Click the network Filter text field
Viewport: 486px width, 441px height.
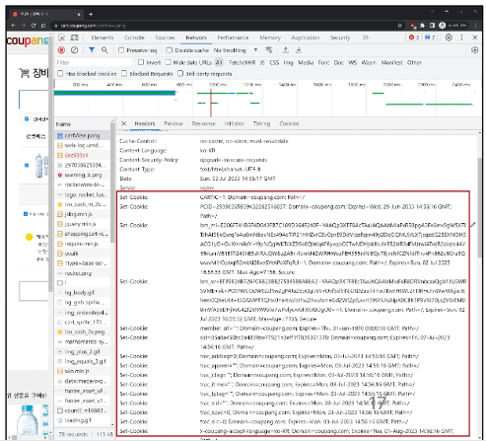point(94,62)
